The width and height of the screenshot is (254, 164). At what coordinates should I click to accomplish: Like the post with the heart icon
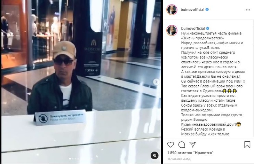[x=170, y=145]
